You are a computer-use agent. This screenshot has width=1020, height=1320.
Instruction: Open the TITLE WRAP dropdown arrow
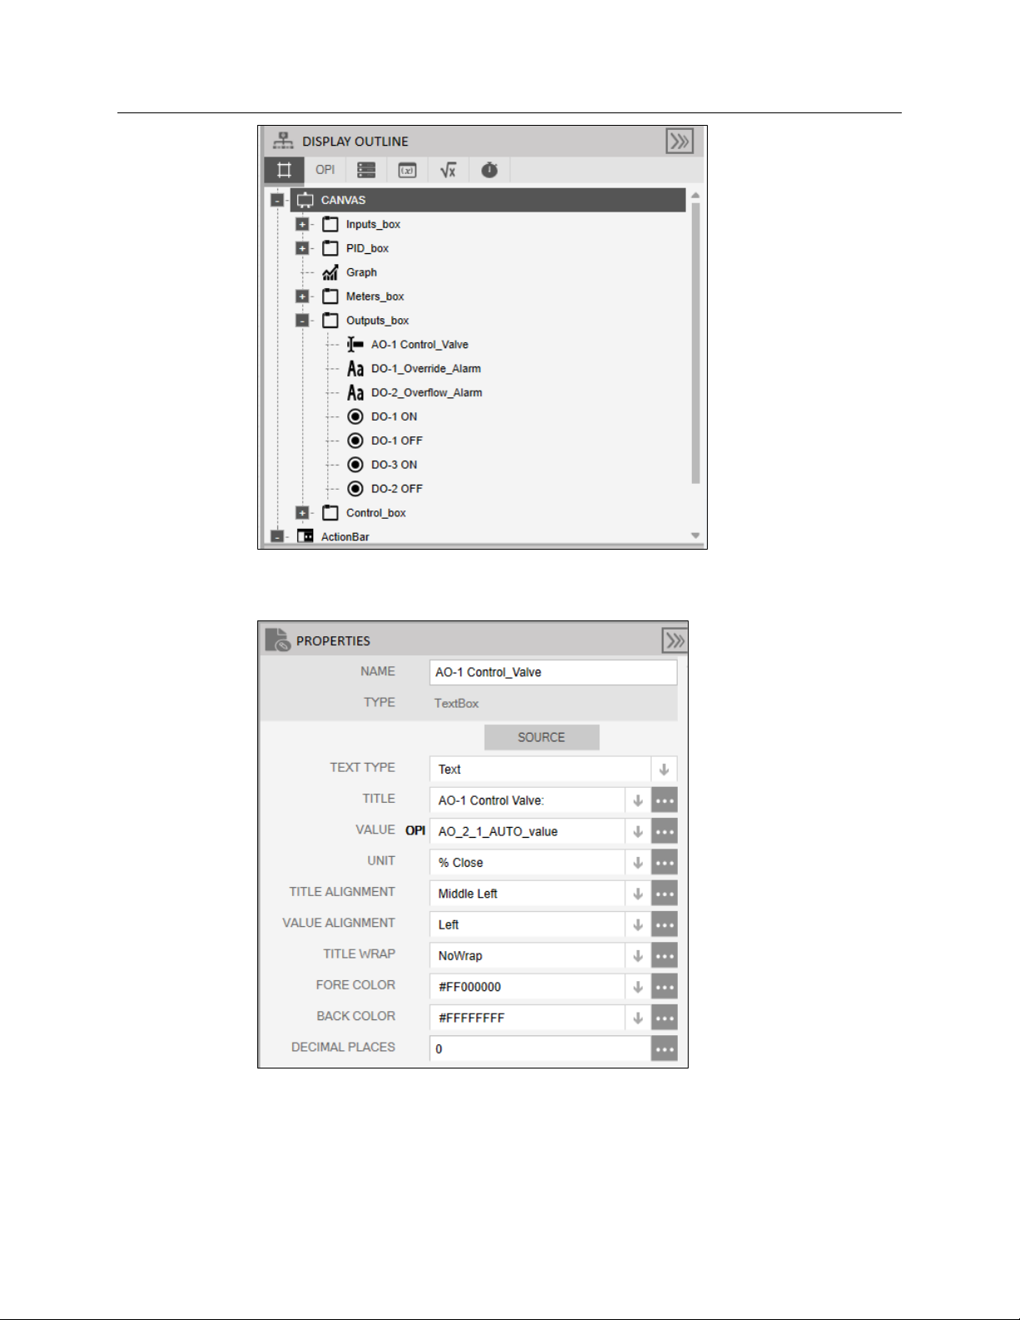coord(638,956)
